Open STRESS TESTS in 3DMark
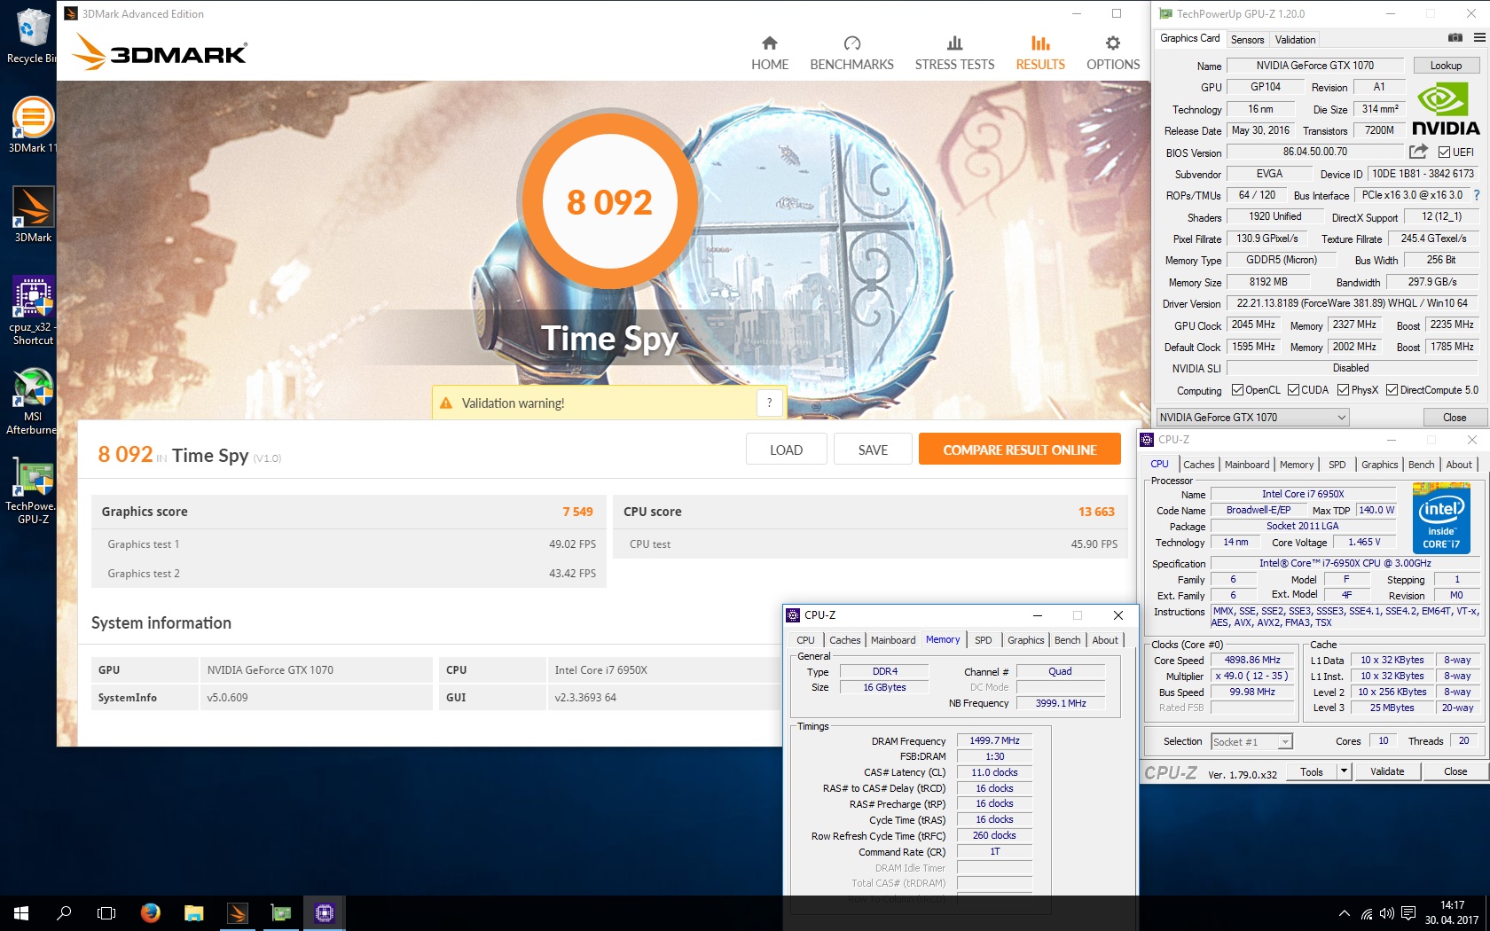This screenshot has width=1490, height=931. (954, 54)
